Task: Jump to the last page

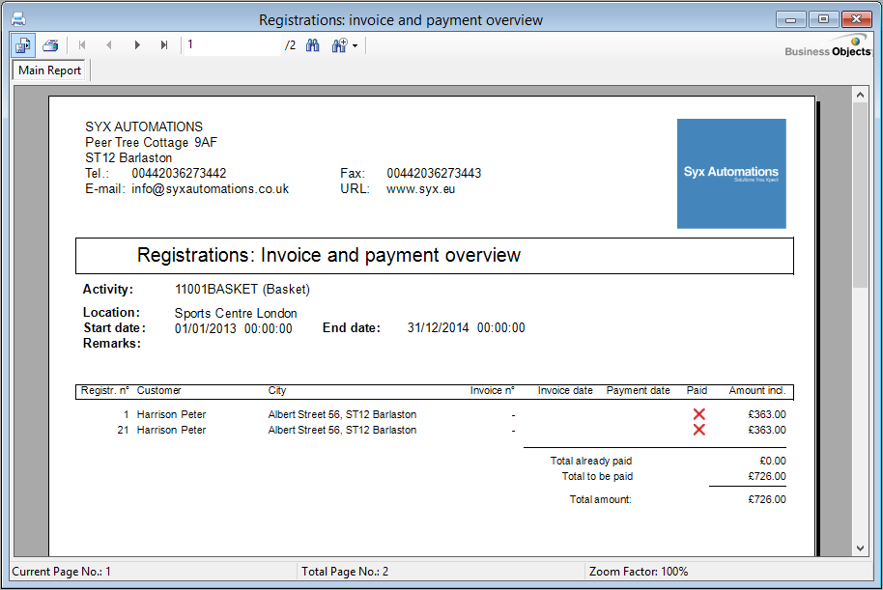Action: click(164, 45)
